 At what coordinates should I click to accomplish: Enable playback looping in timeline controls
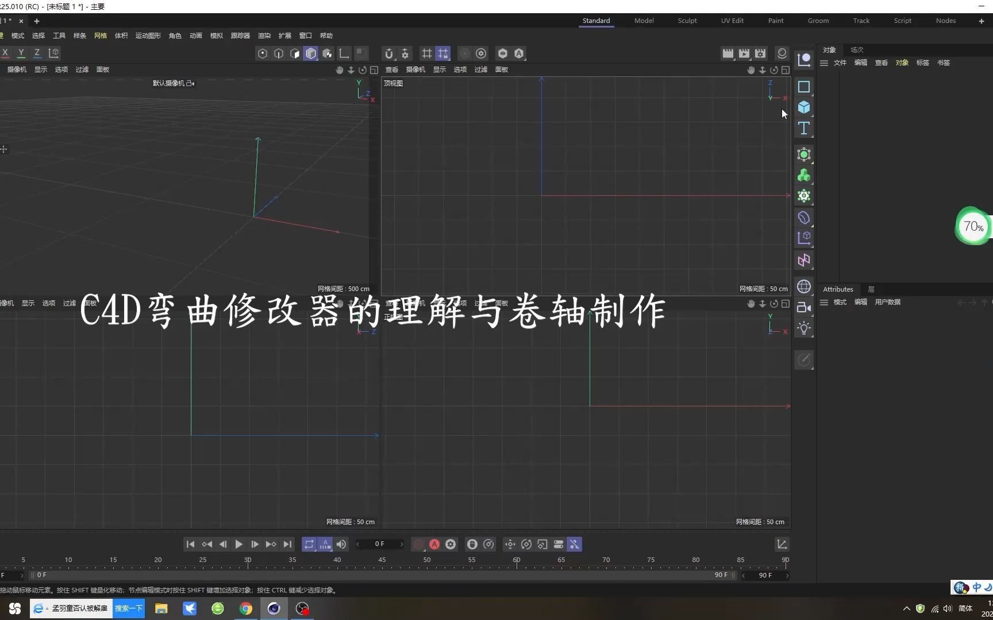(309, 544)
